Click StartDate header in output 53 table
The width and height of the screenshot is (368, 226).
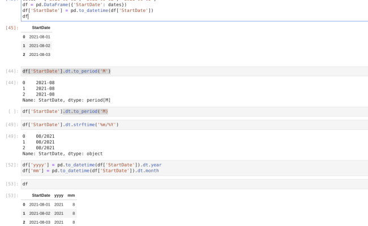[41, 195]
